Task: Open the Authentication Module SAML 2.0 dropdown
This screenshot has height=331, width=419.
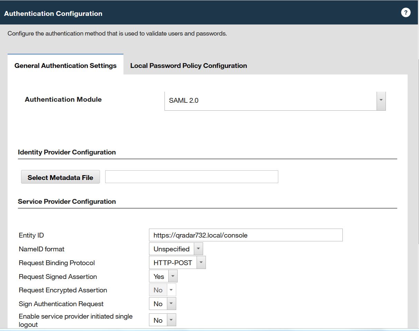Action: 275,101
